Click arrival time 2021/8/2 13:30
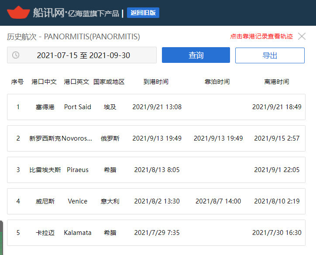Screen dimensions: 316x255 pyautogui.click(x=157, y=201)
